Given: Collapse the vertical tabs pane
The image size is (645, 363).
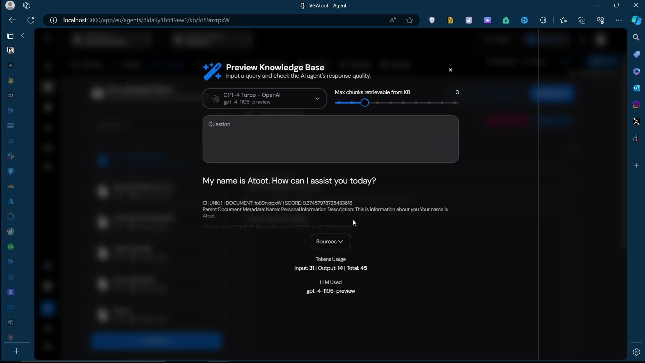Looking at the screenshot, I should (x=23, y=36).
